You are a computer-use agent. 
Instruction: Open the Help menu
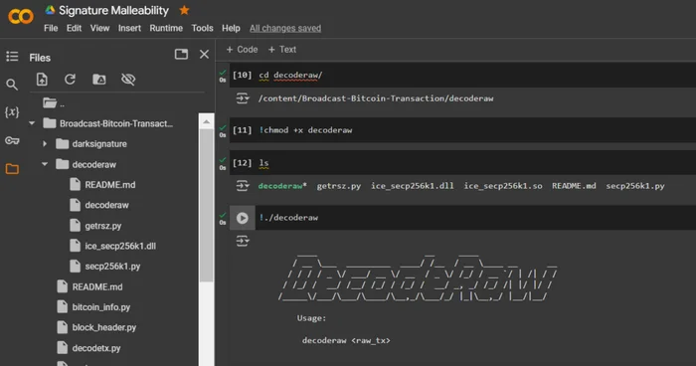coord(231,28)
